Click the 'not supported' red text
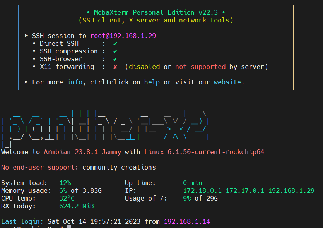323x228 pixels. pos(200,67)
